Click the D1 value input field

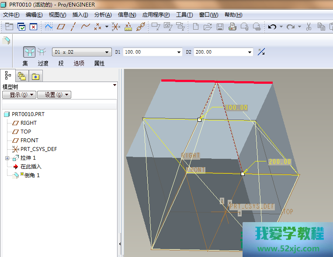click(x=149, y=52)
